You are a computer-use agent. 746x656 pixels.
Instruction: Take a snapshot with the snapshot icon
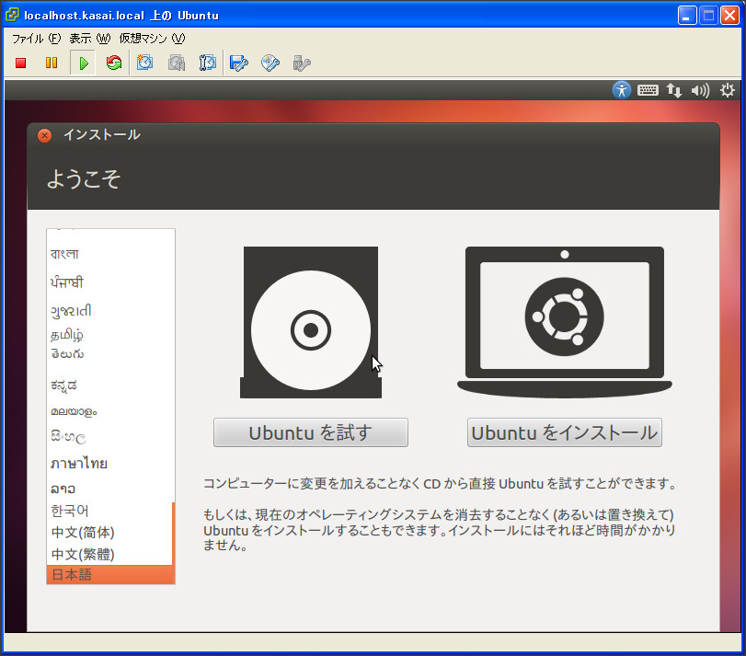[x=145, y=63]
